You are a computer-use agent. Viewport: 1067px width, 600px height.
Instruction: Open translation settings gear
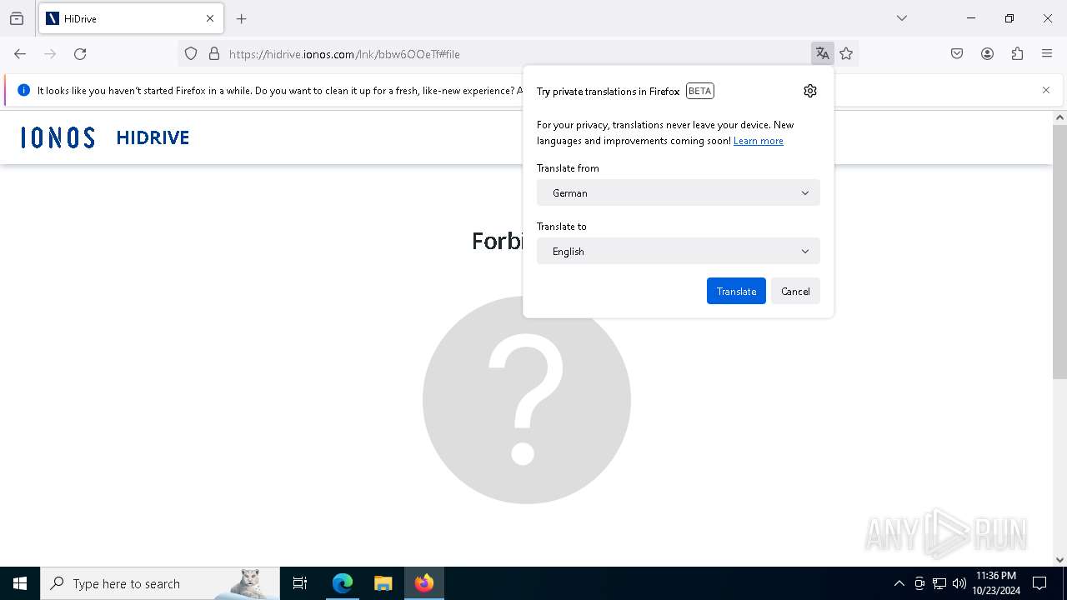point(810,91)
